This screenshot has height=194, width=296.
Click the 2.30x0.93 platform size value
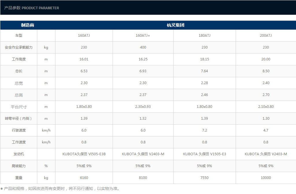[143, 107]
